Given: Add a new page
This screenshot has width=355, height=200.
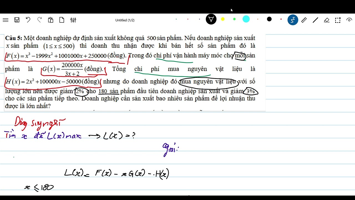Looking at the screenshot, I should pos(62,20).
